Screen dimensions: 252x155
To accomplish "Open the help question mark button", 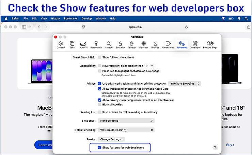I will [x=215, y=147].
